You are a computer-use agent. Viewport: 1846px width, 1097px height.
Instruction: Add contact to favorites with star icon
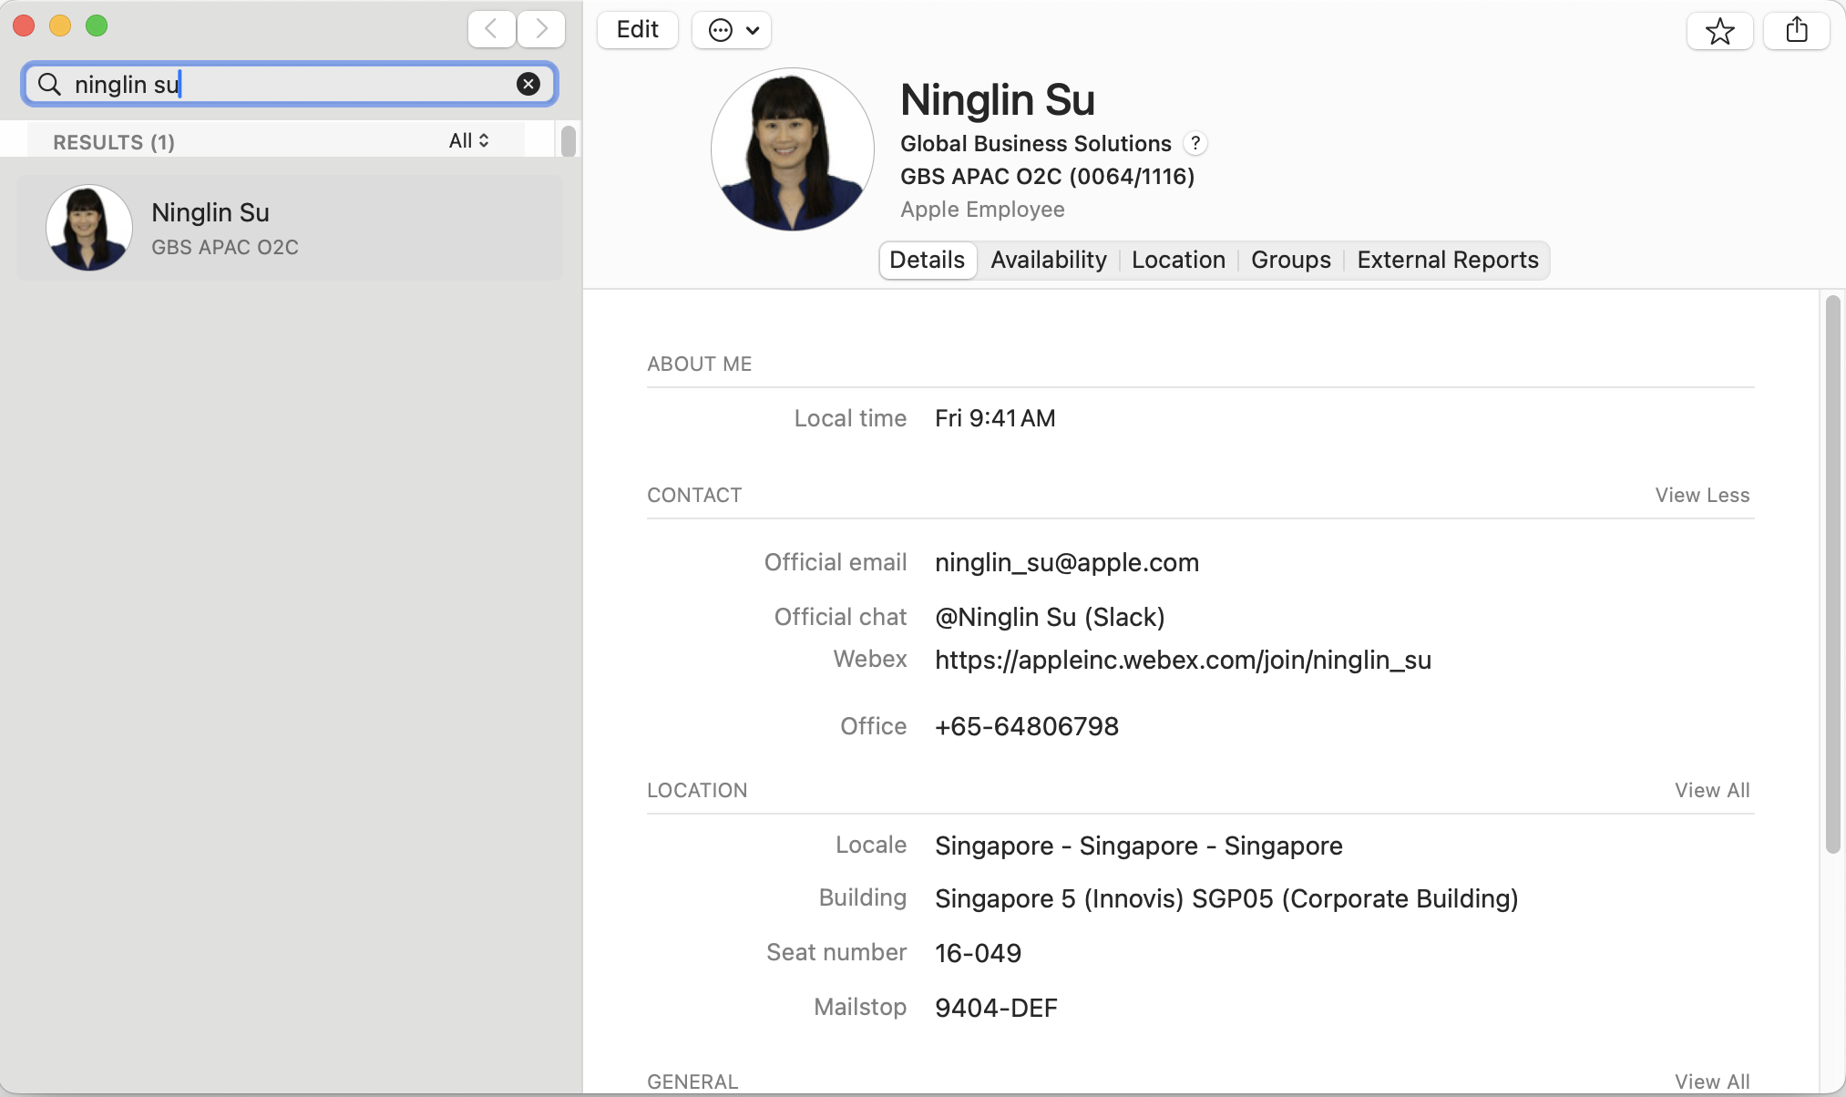point(1720,30)
